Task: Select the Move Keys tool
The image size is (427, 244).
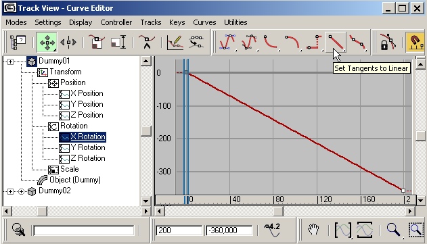Action: click(x=47, y=42)
